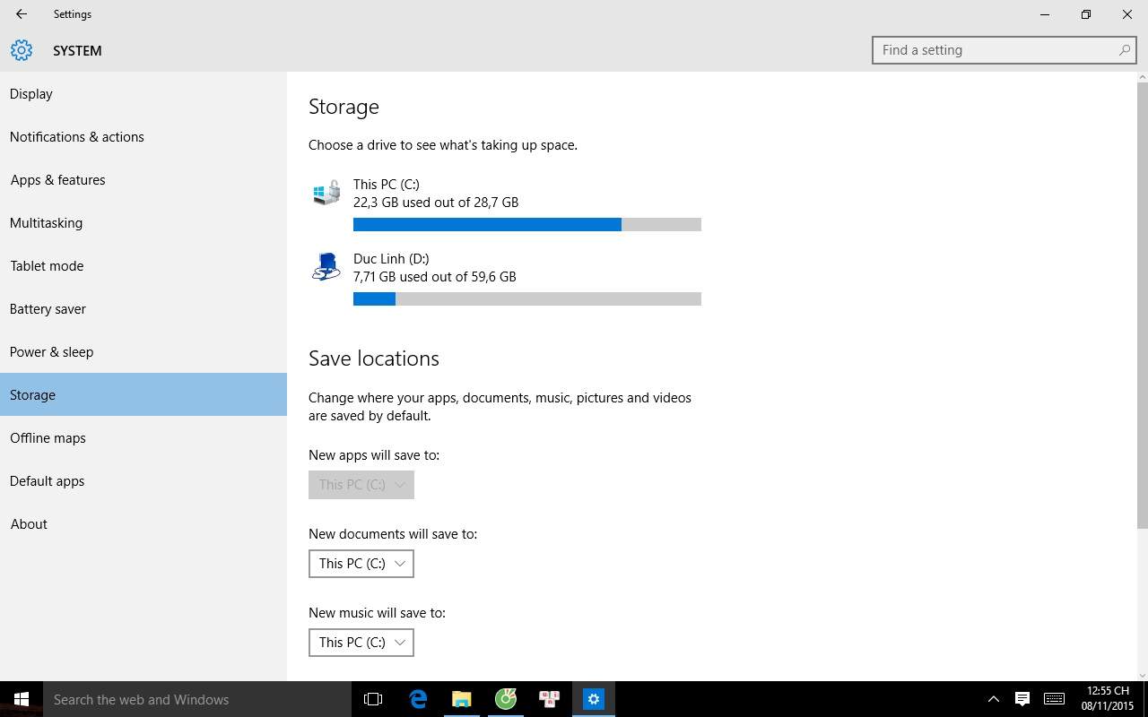1148x717 pixels.
Task: Show hidden system tray icons
Action: 993,699
